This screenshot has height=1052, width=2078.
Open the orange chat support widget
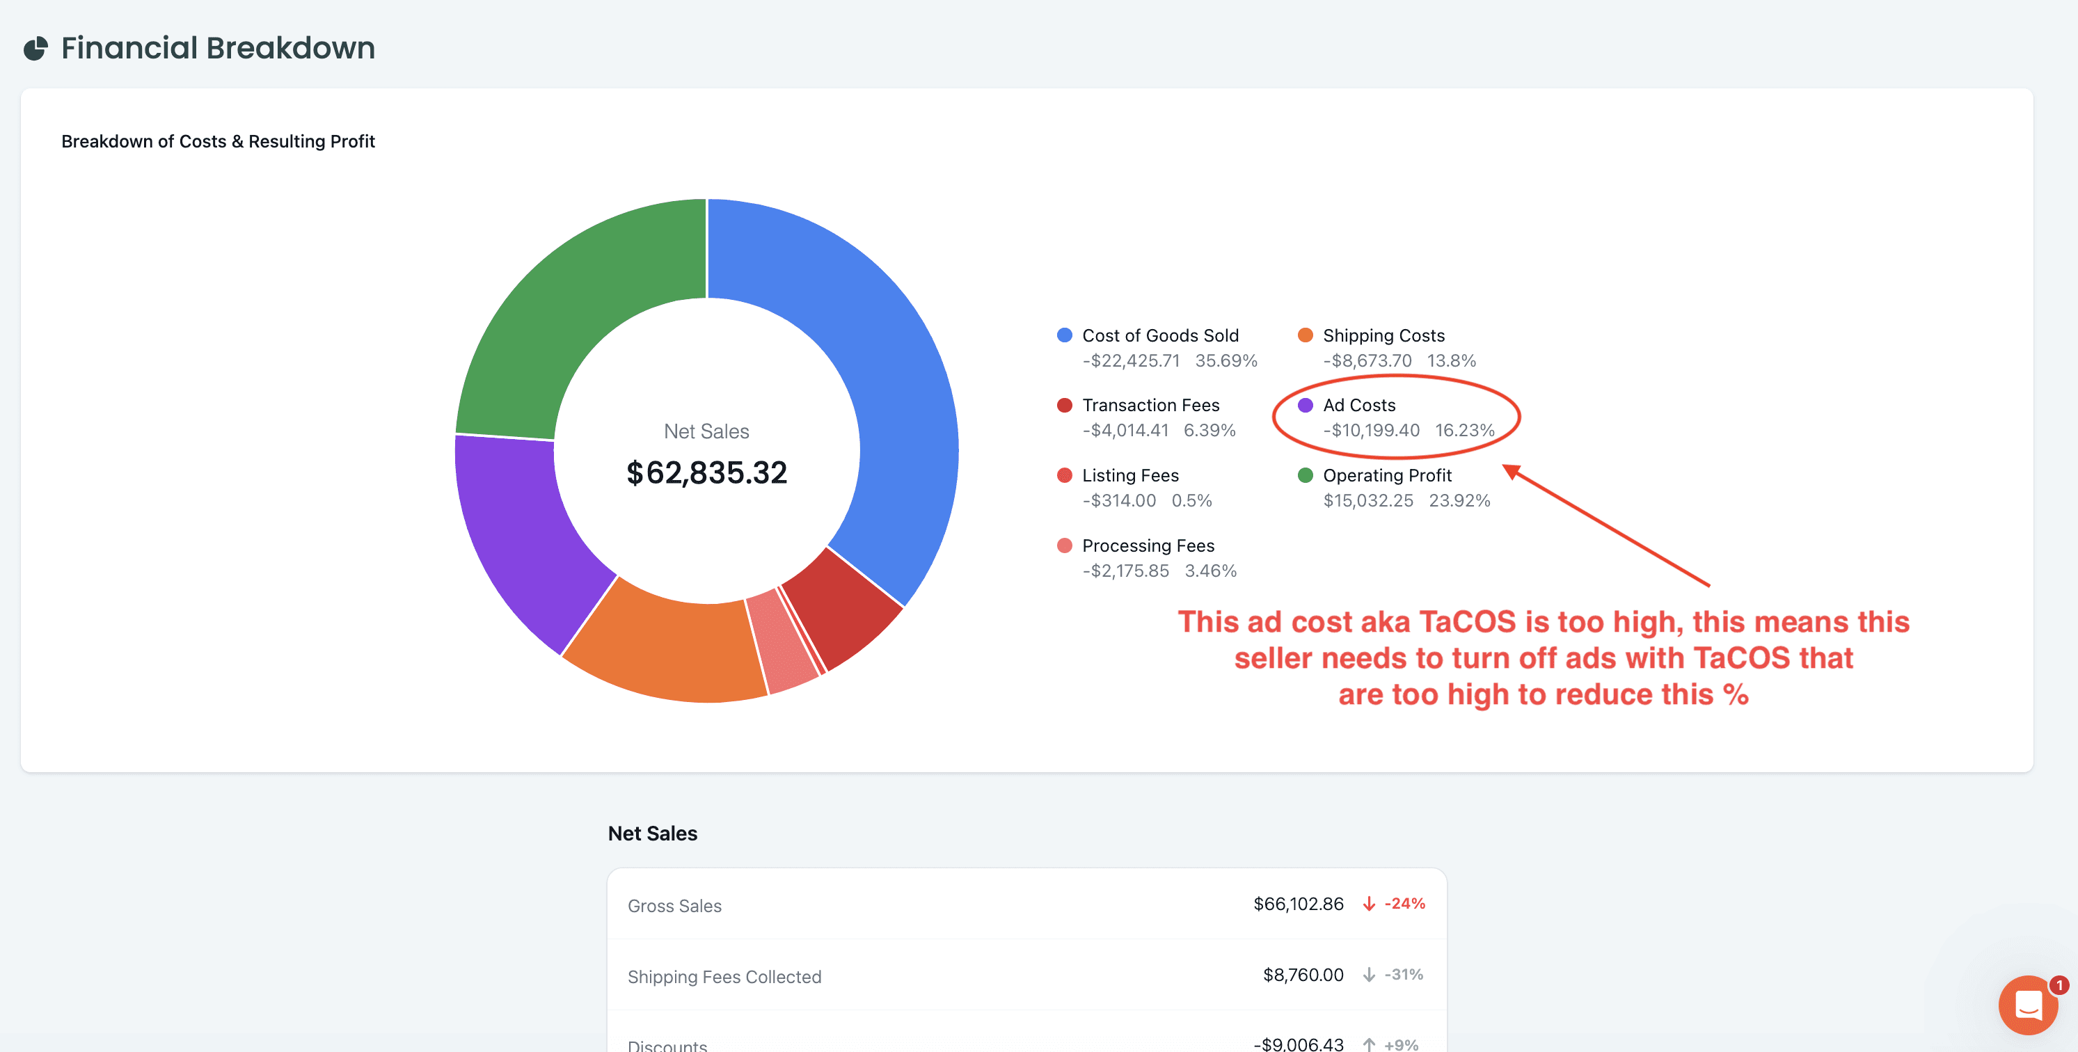pos(2028,1005)
